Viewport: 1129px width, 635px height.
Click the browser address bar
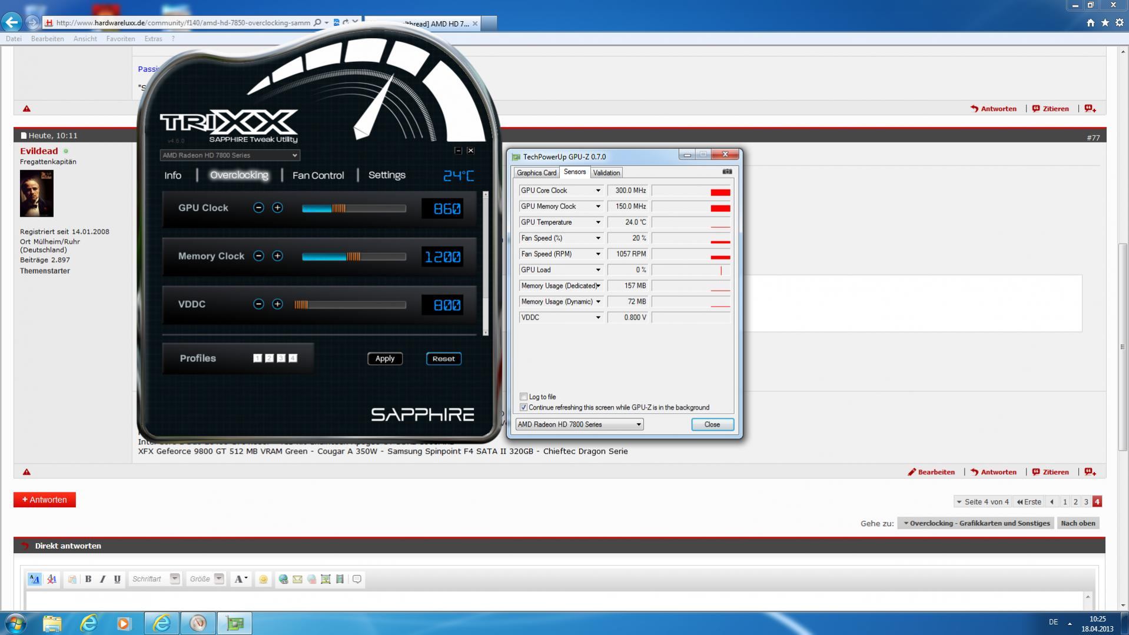coord(182,23)
